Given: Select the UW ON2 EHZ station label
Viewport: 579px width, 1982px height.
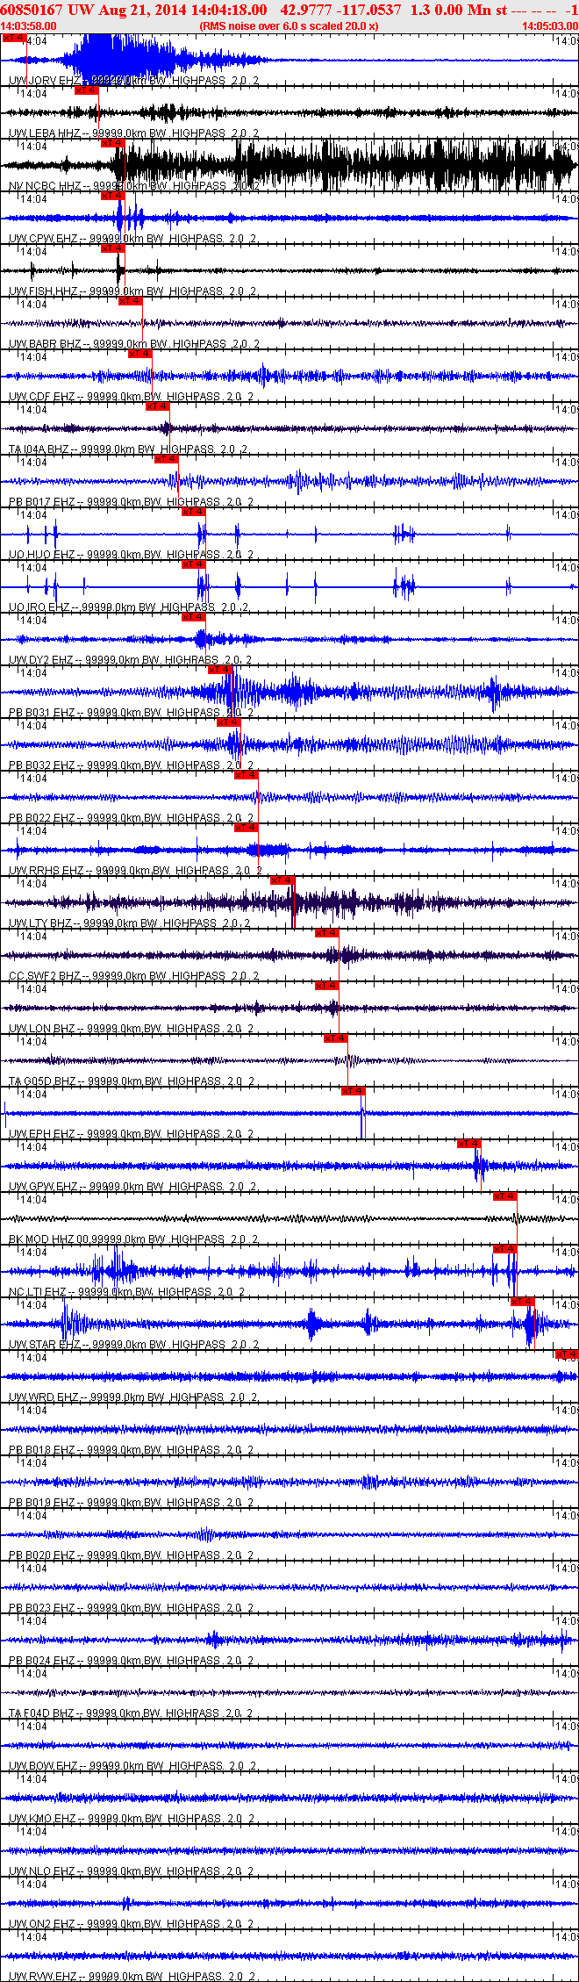Looking at the screenshot, I should tap(43, 1924).
